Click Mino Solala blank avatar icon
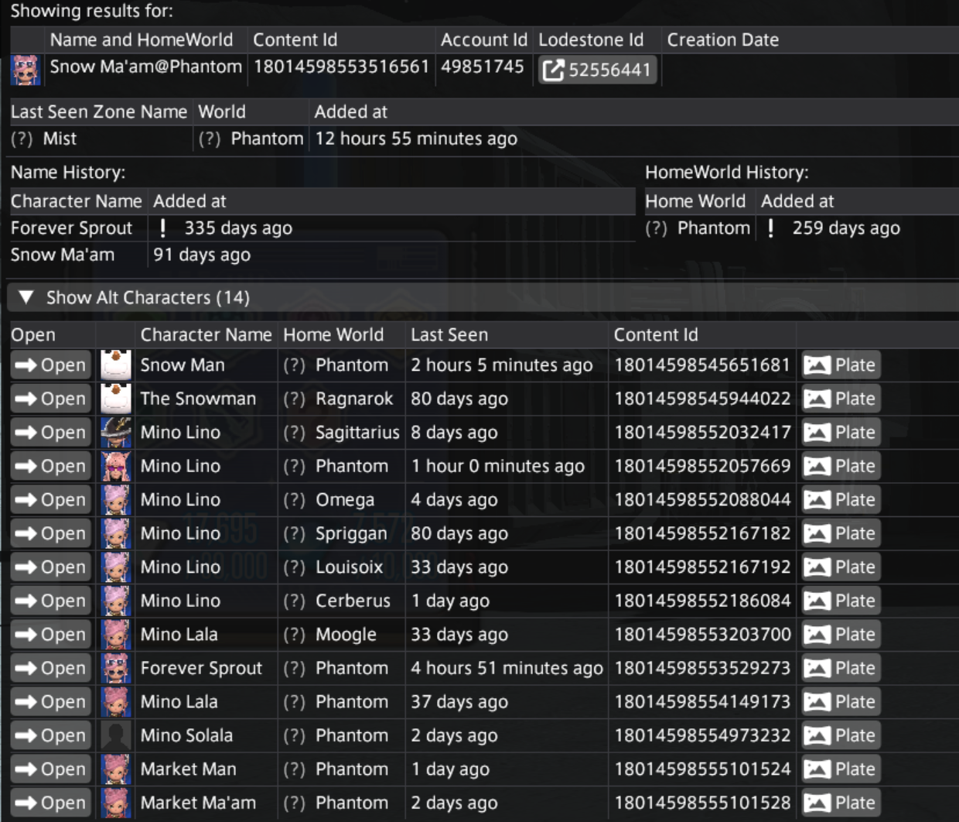Viewport: 959px width, 822px height. coord(116,735)
